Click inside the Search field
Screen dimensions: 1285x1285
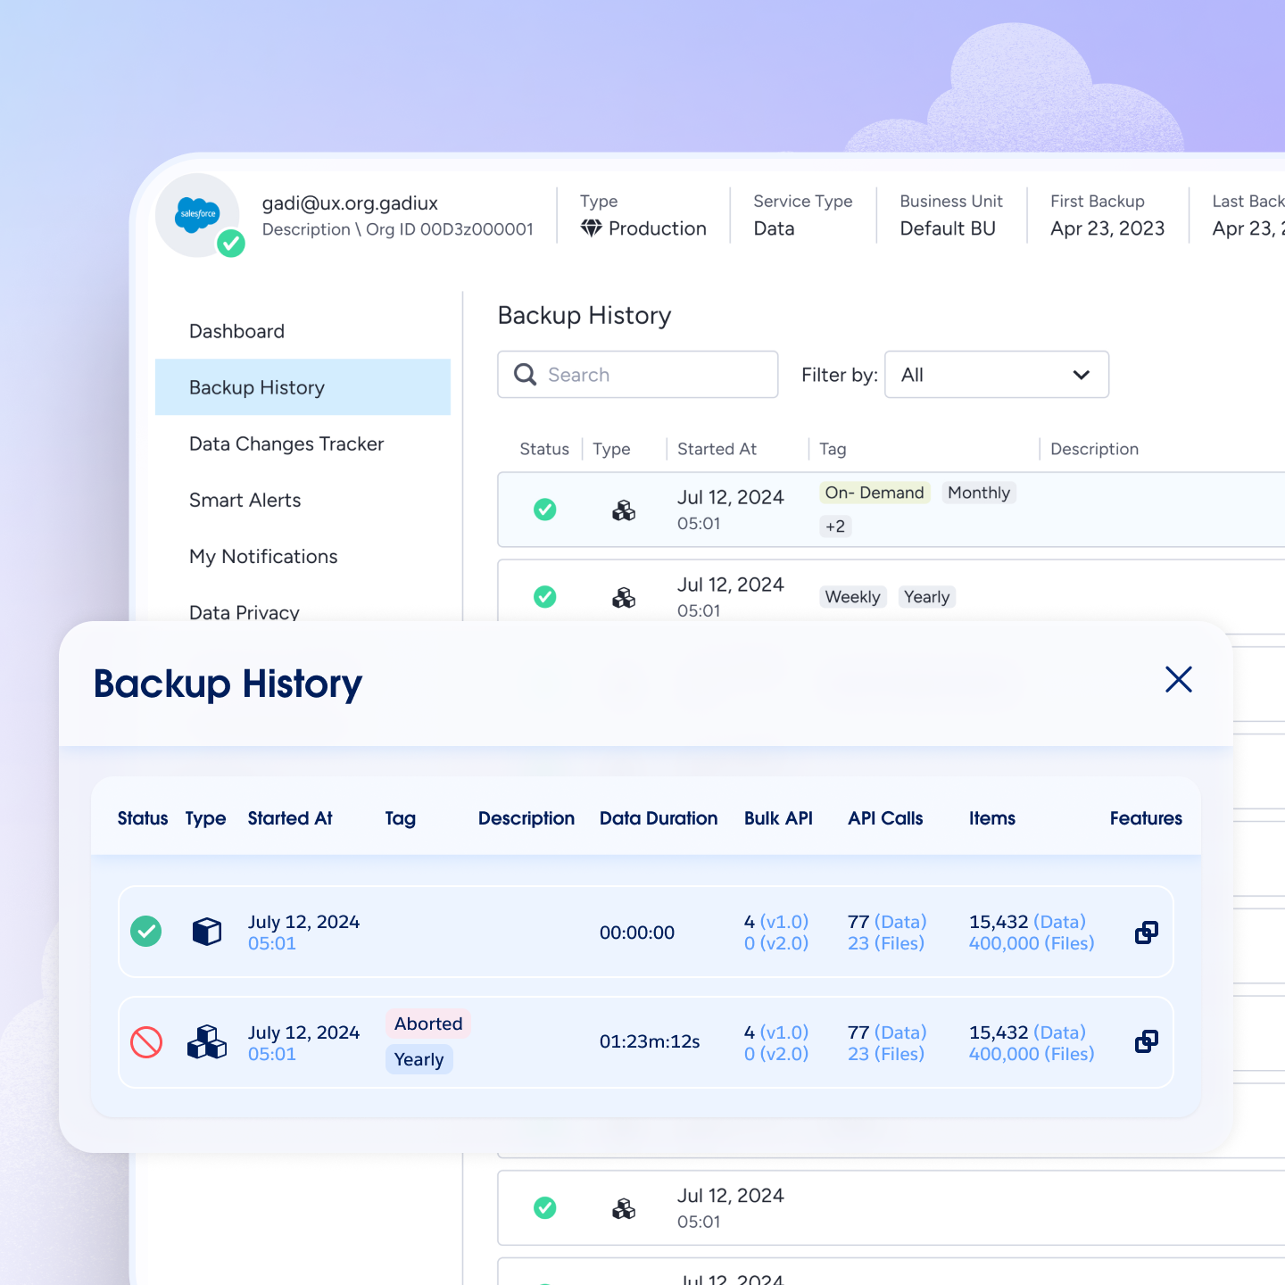click(x=642, y=375)
